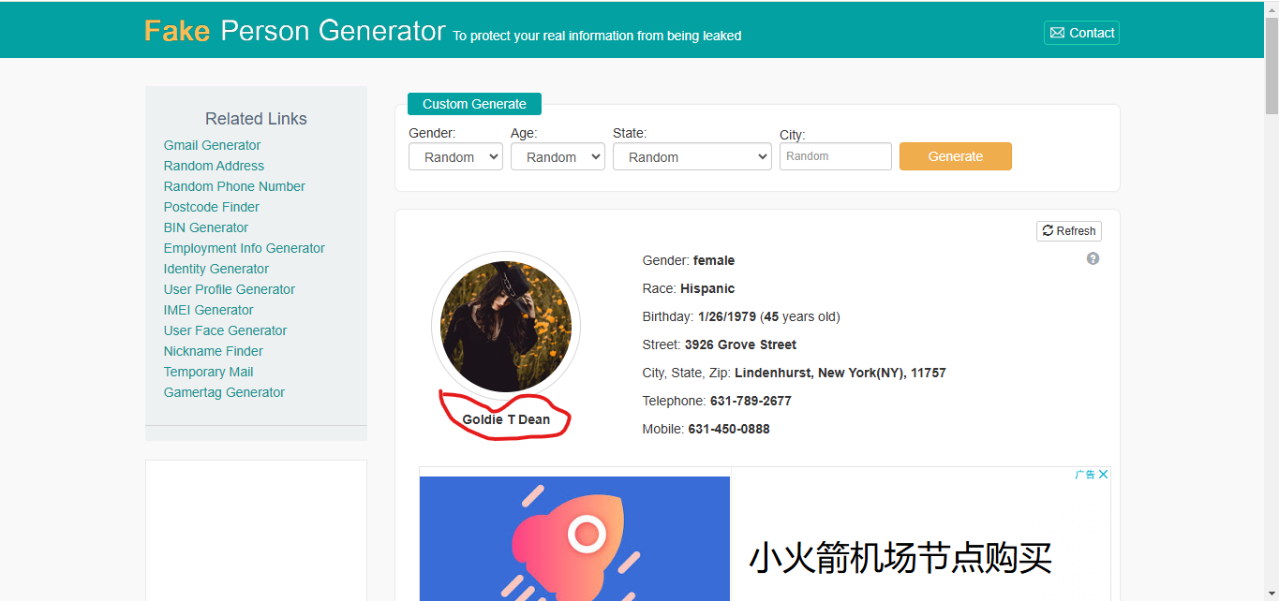This screenshot has height=601, width=1279.
Task: Go to Random Address link
Action: (x=214, y=166)
